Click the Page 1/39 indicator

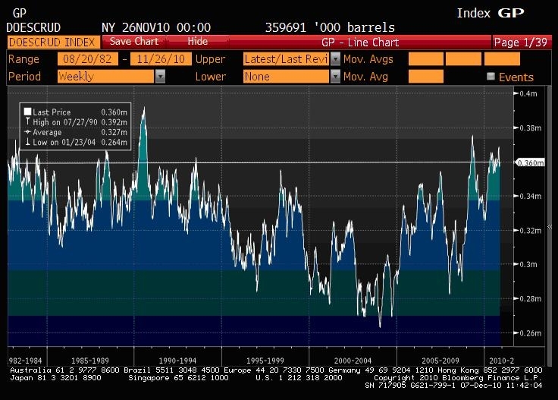(521, 43)
